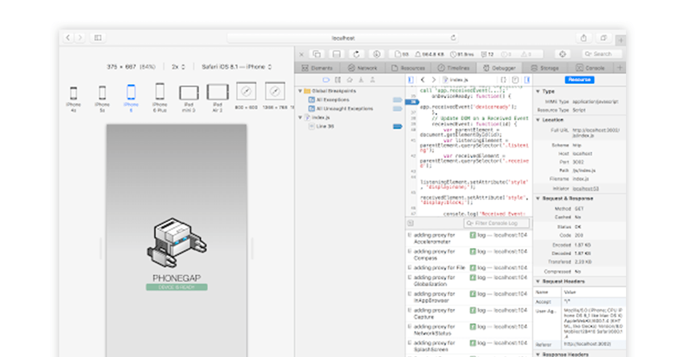This screenshot has width=683, height=357.
Task: Go forward in Safari's main toolbar
Action: pyautogui.click(x=80, y=38)
